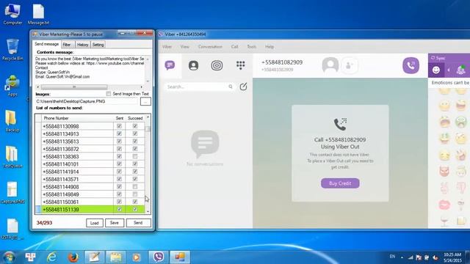Launch Firefox from the taskbar
This screenshot has height=264, width=470.
[x=73, y=257]
